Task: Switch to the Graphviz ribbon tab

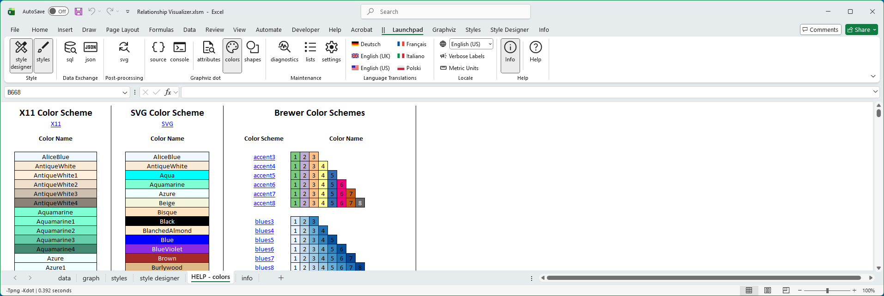Action: (x=444, y=30)
